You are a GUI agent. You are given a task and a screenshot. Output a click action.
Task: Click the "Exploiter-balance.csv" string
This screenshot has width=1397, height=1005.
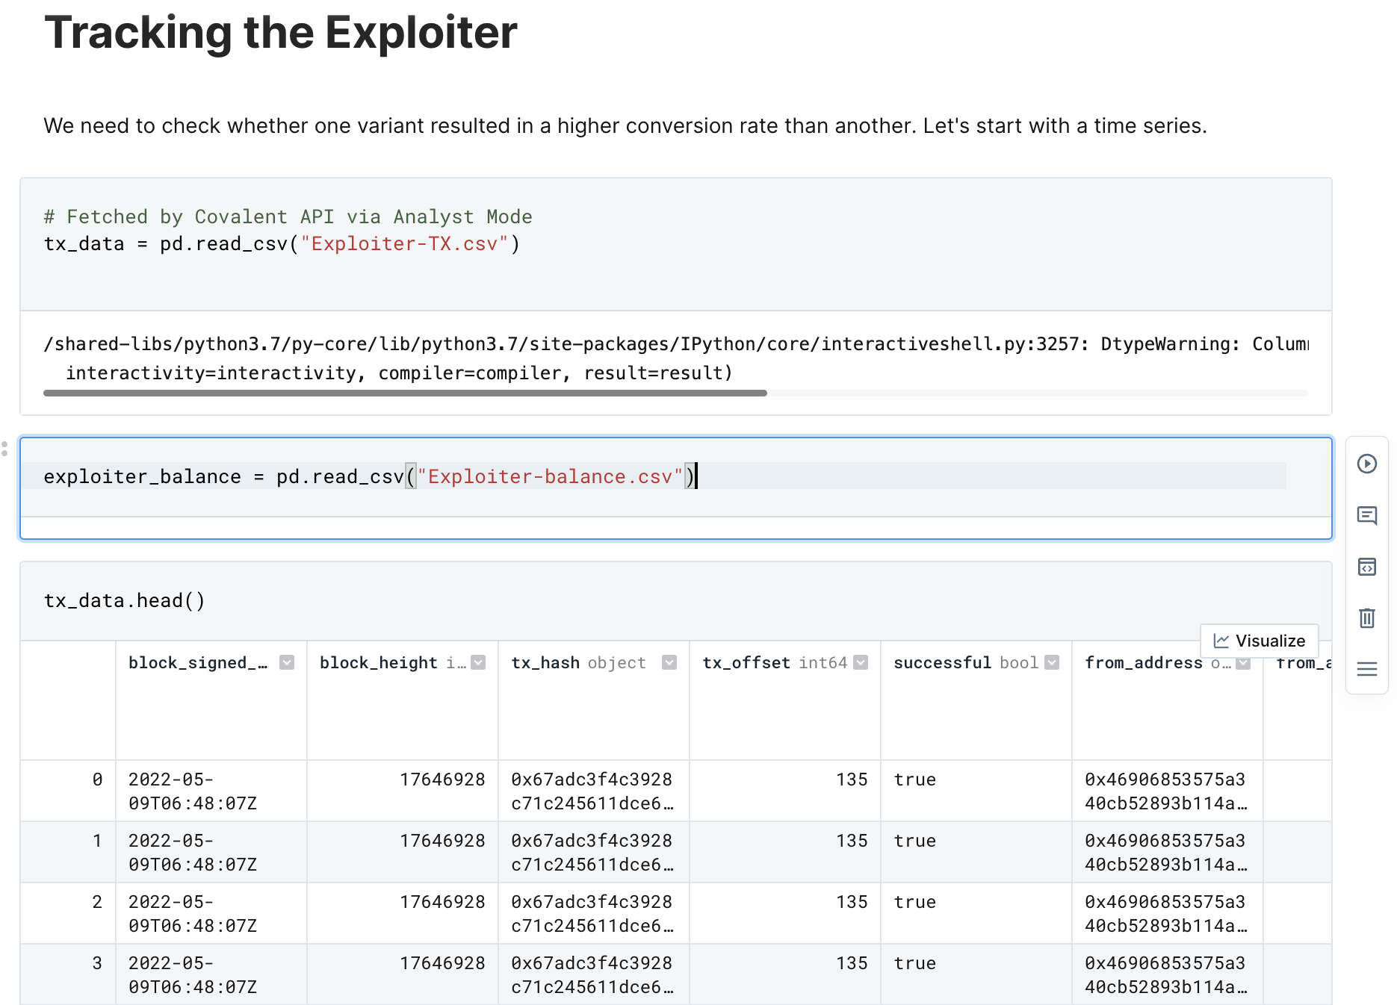550,476
